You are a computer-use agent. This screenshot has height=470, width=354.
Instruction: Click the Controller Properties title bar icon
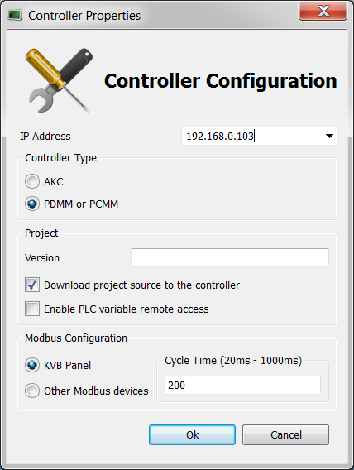click(x=15, y=15)
